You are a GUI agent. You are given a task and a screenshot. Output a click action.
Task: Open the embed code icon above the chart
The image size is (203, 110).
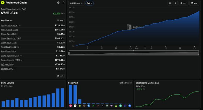(170, 3)
